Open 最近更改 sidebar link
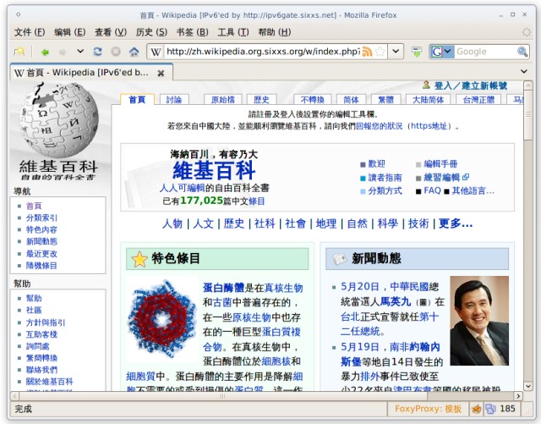This screenshot has height=424, width=541. [x=41, y=254]
